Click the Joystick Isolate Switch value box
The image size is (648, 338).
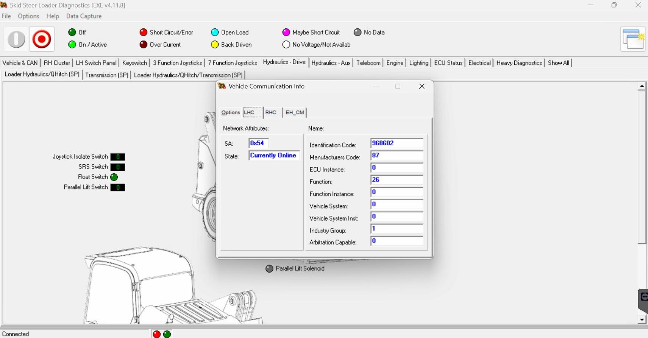click(118, 157)
